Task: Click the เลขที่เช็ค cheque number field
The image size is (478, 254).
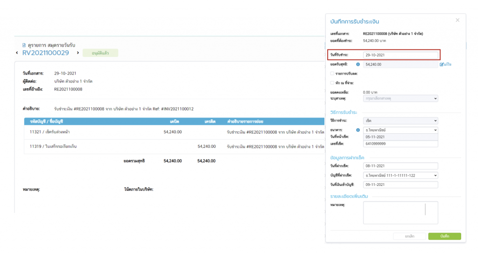Action: (401, 144)
